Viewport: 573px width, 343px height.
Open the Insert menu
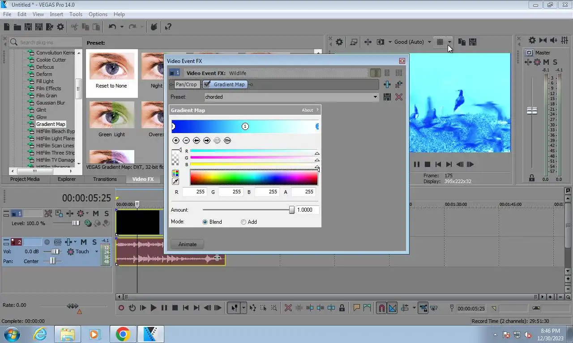pos(56,14)
